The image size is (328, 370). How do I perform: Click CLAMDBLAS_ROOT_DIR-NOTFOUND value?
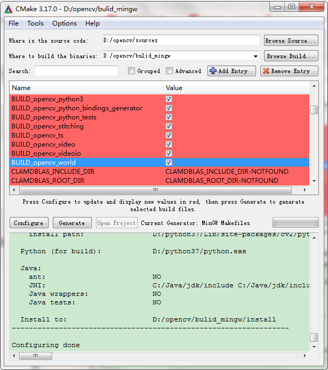[x=222, y=181]
